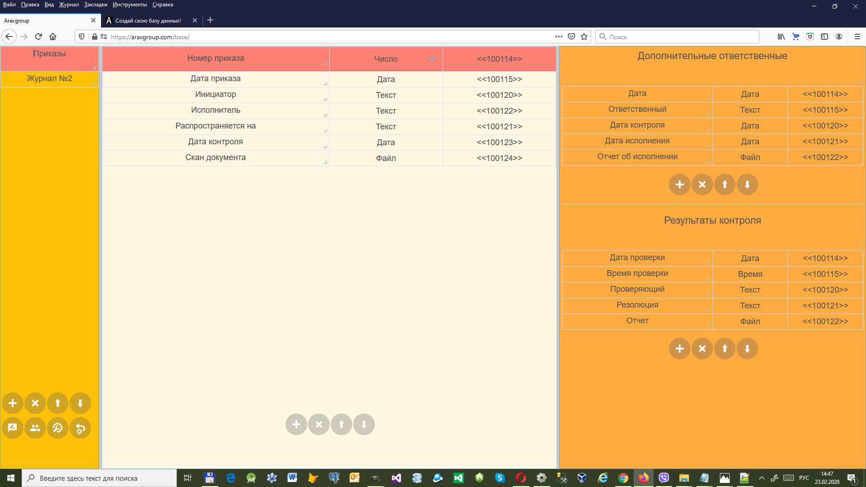Click the Скан документа field name
The height and width of the screenshot is (487, 866).
click(216, 157)
